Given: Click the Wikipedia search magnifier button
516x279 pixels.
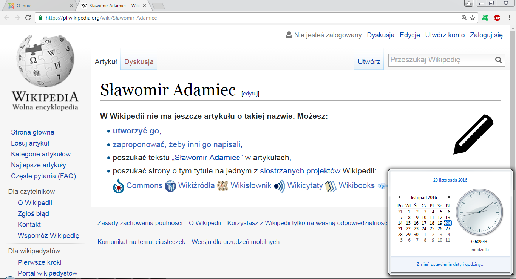Looking at the screenshot, I should pyautogui.click(x=499, y=60).
